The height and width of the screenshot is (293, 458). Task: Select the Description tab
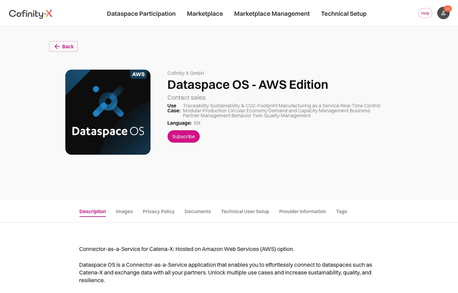coord(93,212)
